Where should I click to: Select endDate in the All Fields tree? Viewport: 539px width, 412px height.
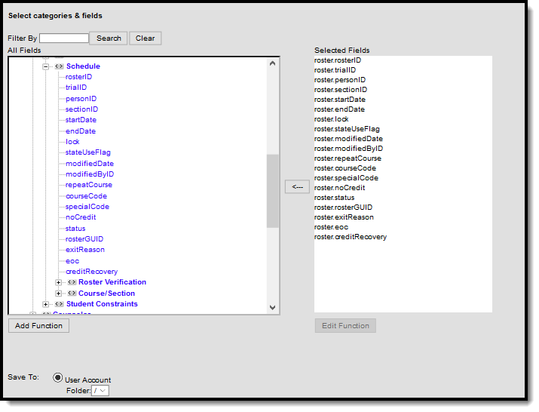pos(81,131)
